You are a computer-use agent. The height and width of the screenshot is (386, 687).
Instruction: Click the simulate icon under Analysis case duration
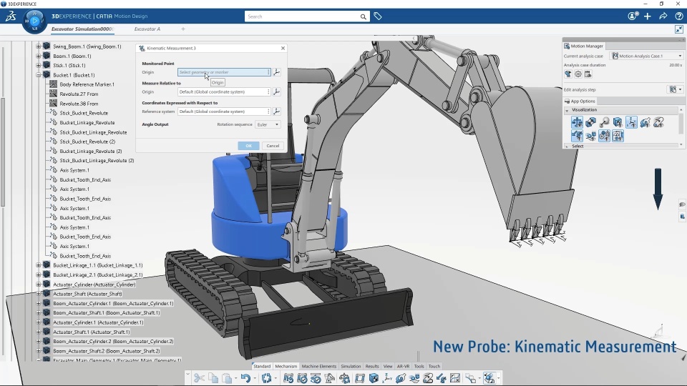pos(567,74)
